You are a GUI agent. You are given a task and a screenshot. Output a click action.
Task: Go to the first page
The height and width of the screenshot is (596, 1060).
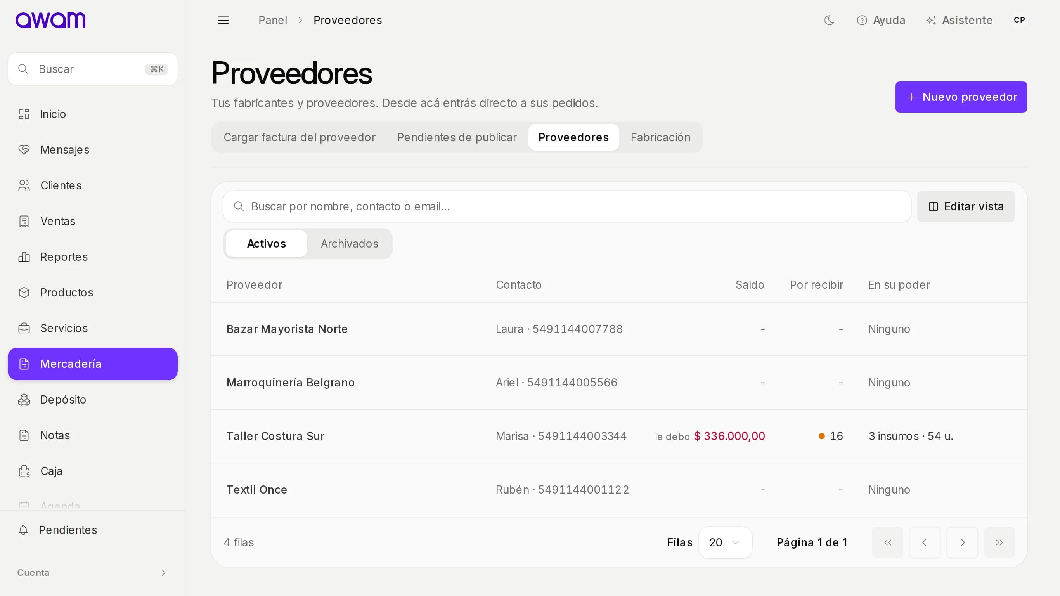pyautogui.click(x=888, y=542)
